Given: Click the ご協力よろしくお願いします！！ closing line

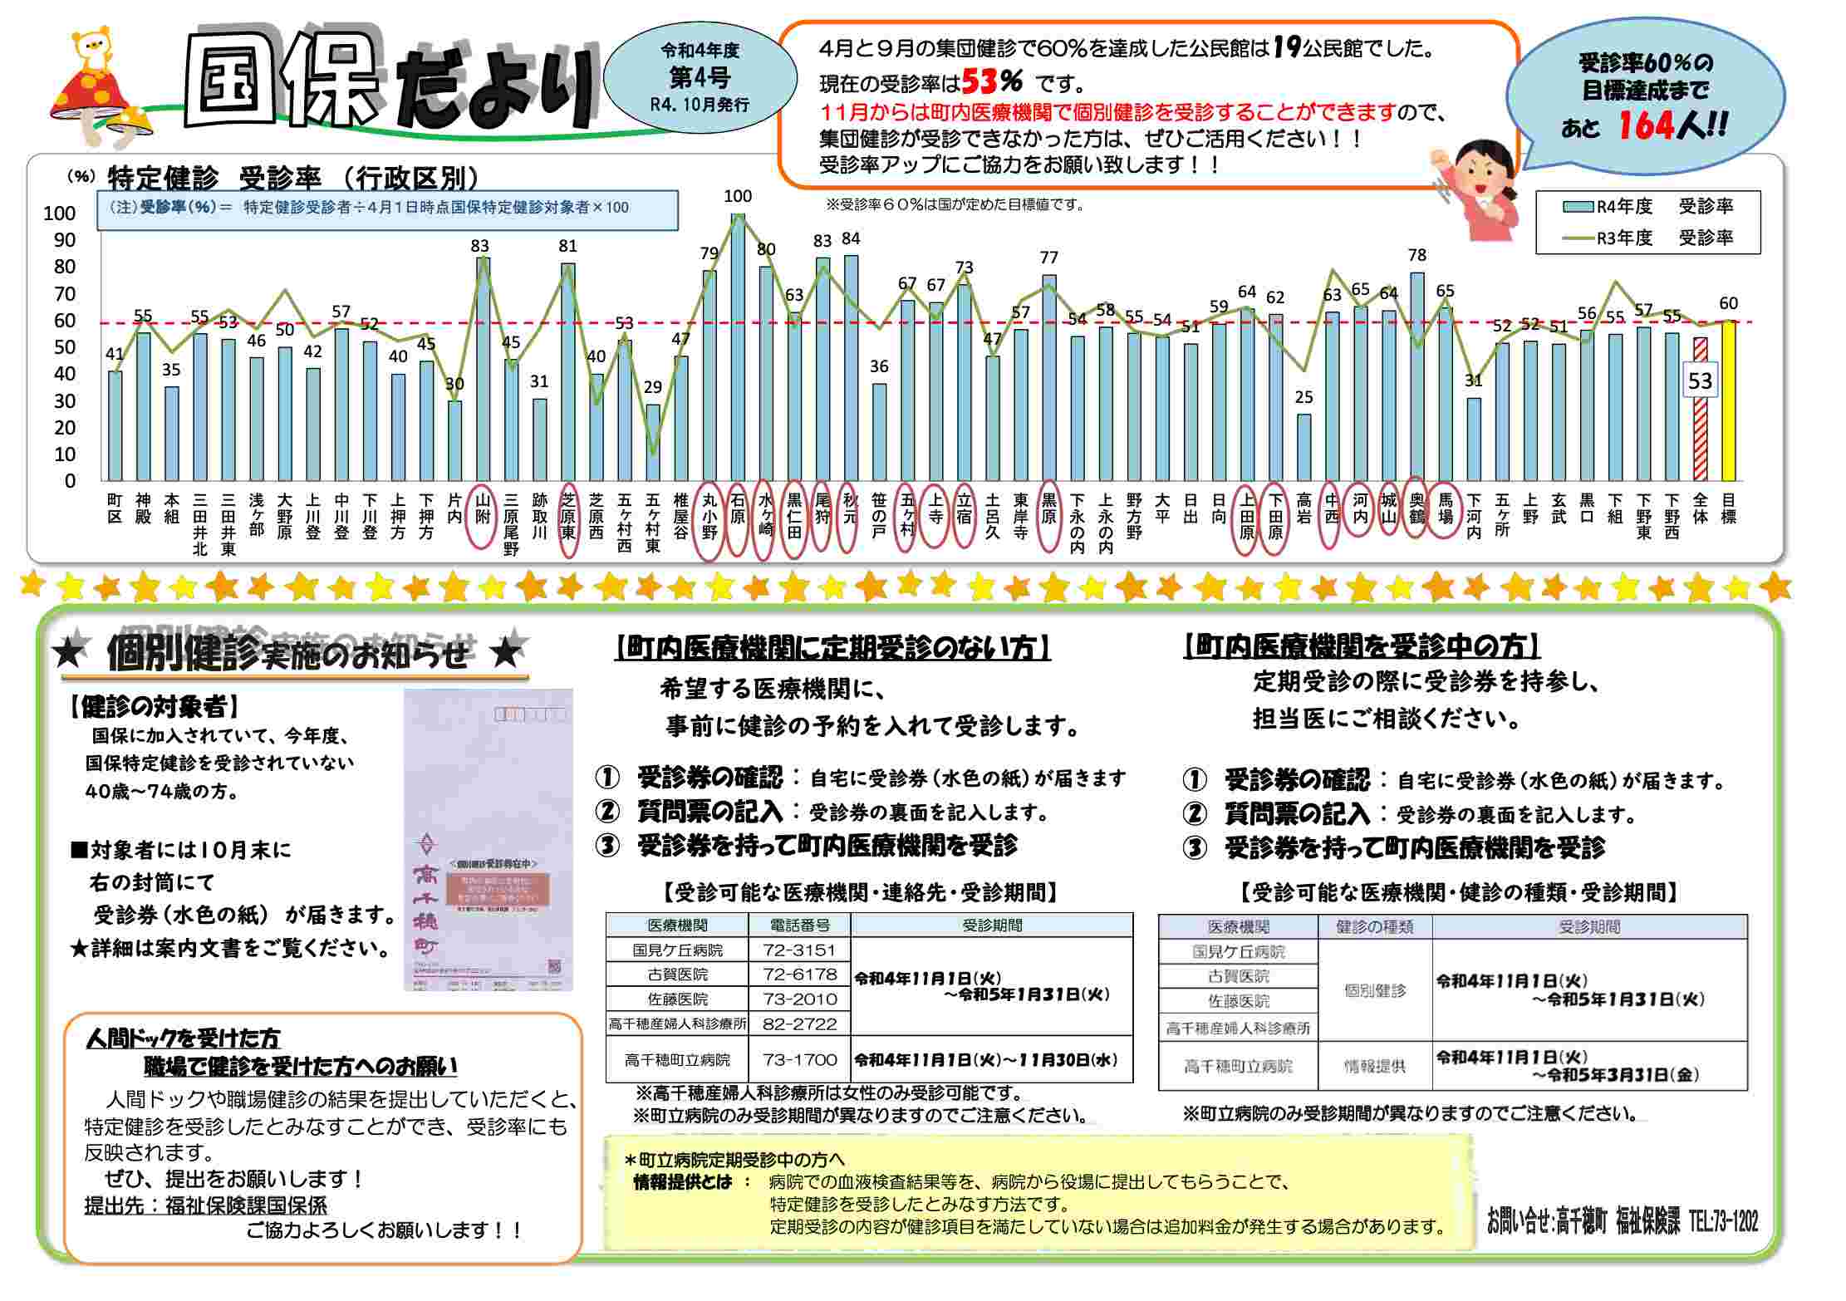Looking at the screenshot, I should click(384, 1230).
